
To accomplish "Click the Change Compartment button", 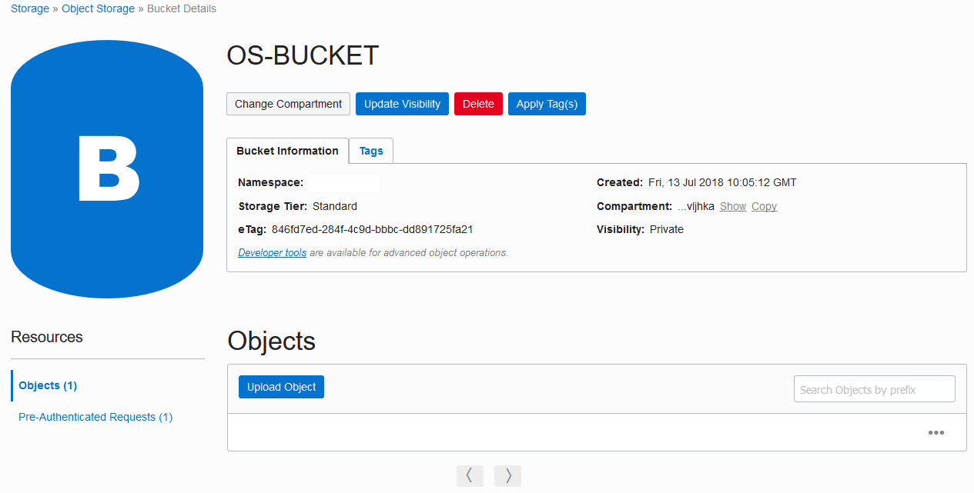I will click(288, 104).
